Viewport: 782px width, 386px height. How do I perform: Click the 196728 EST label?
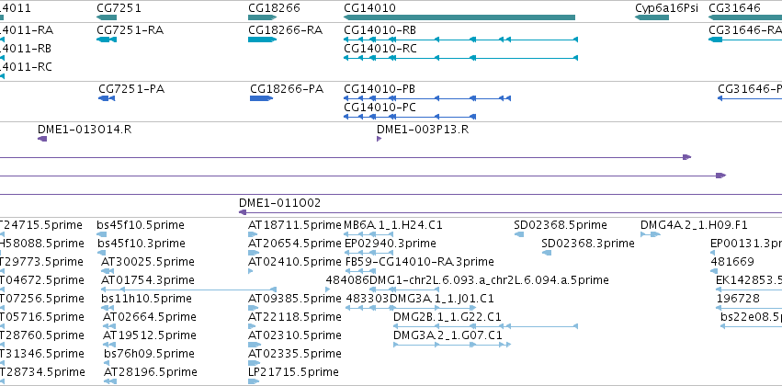click(x=738, y=299)
